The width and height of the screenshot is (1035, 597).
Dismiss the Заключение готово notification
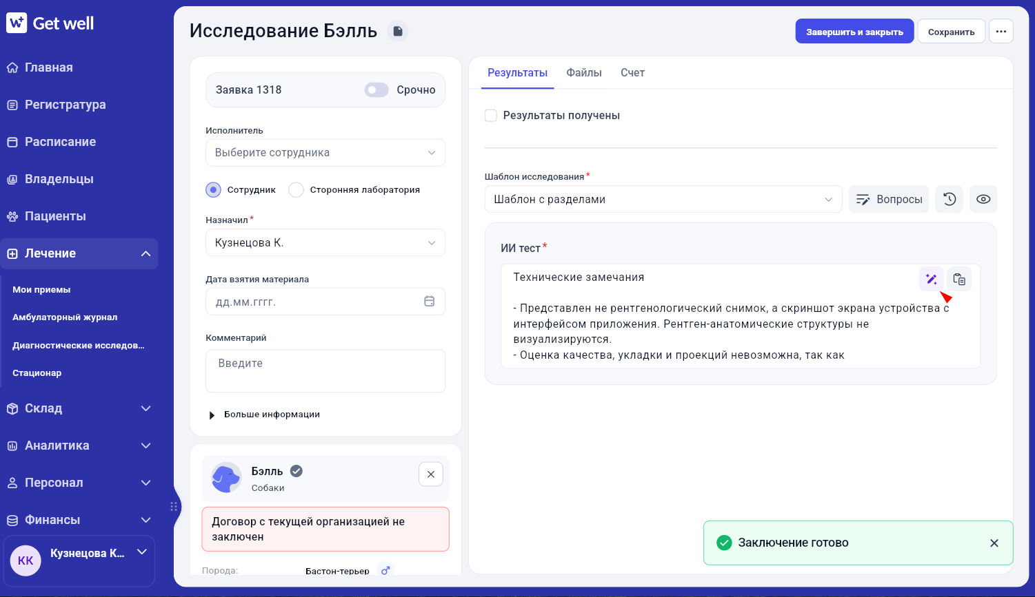[x=994, y=543]
